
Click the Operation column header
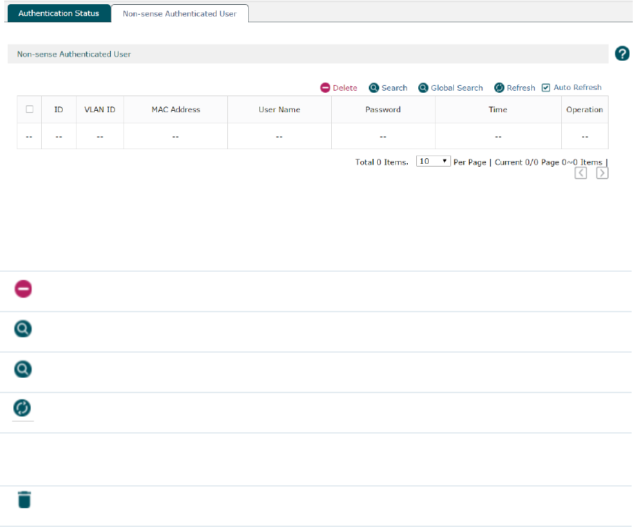pos(585,109)
